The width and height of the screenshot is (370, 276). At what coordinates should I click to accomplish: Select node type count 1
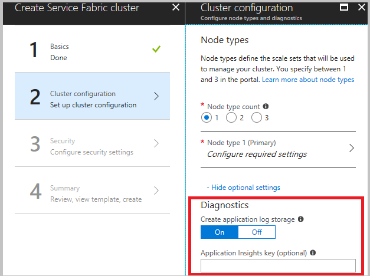click(207, 117)
